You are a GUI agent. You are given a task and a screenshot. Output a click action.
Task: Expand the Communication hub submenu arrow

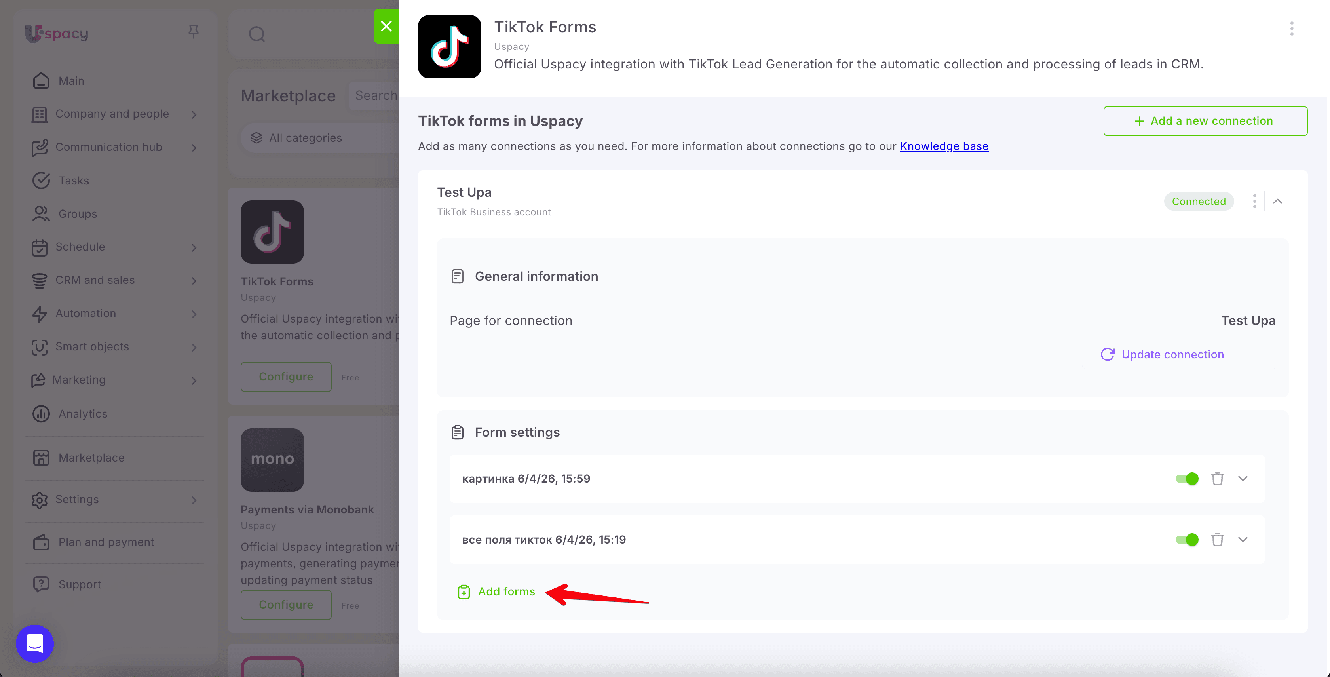point(194,148)
